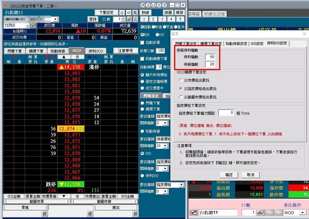Select 新倉 radio button
Screen dimensions: 309x219
(x=153, y=27)
